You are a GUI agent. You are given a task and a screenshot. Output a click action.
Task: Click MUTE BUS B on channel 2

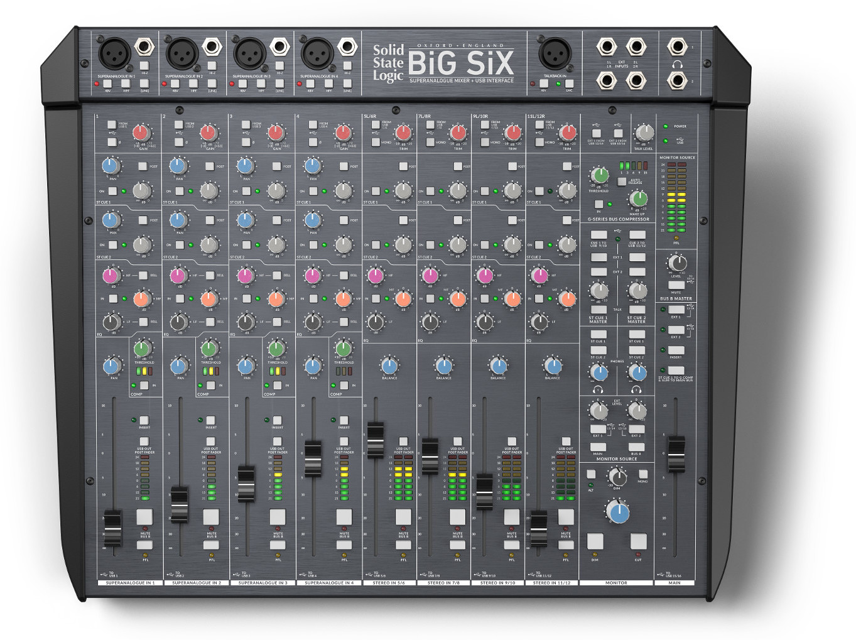point(211,517)
